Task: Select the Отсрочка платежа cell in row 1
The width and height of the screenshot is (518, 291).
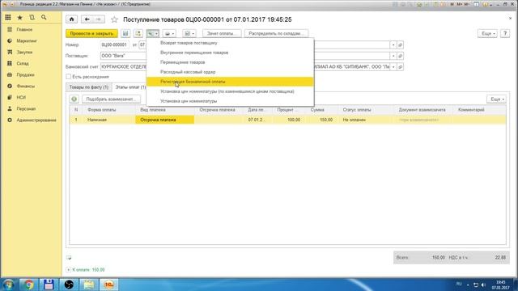Action: (x=165, y=120)
